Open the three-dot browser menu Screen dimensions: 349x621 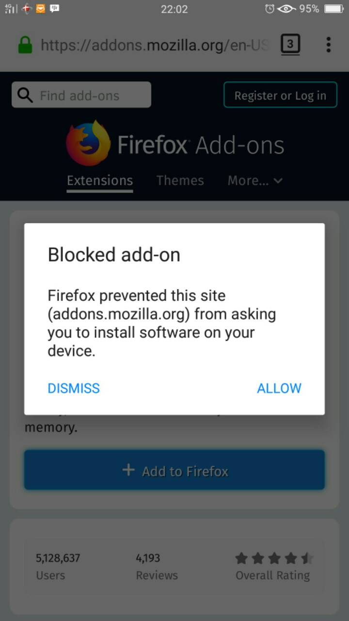[x=328, y=45]
